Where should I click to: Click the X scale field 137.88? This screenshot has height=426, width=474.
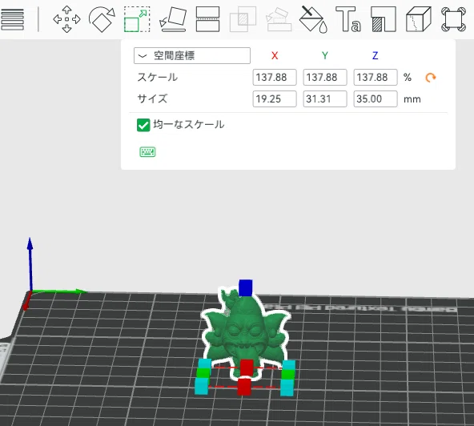click(275, 78)
